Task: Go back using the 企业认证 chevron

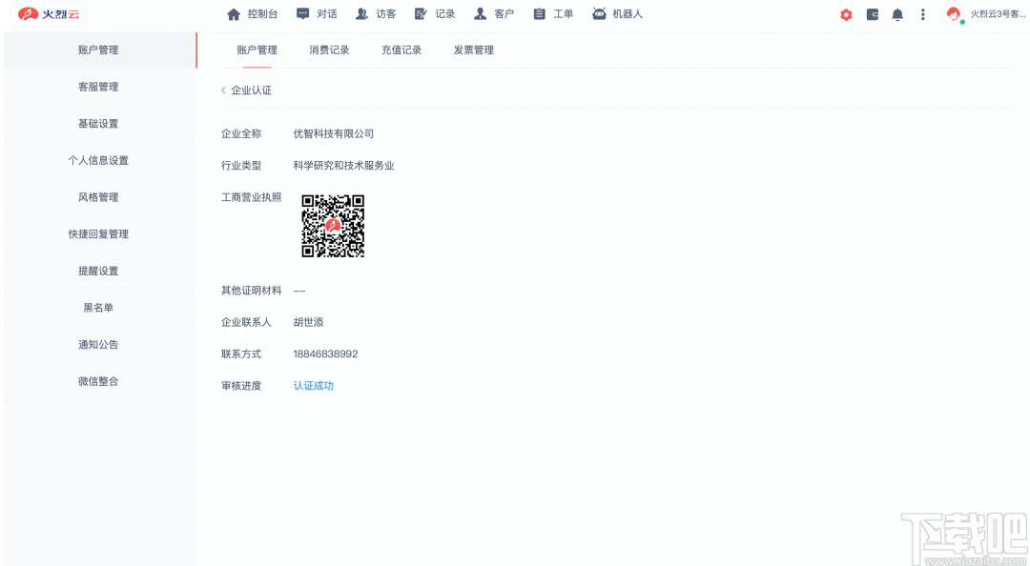Action: pyautogui.click(x=223, y=91)
